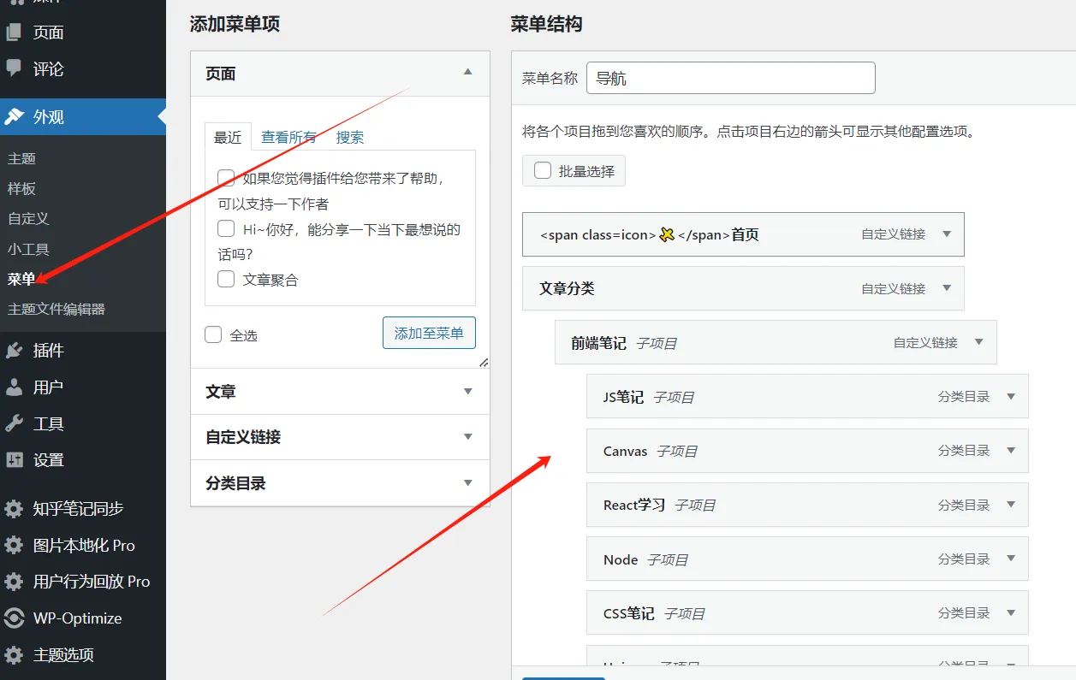
Task: Expand the 自定义链接 accordion section
Action: click(x=340, y=437)
